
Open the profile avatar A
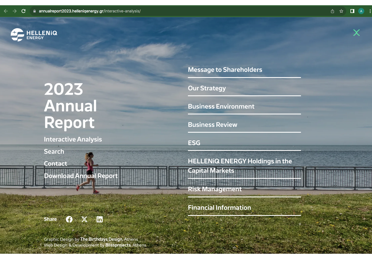coord(361,11)
